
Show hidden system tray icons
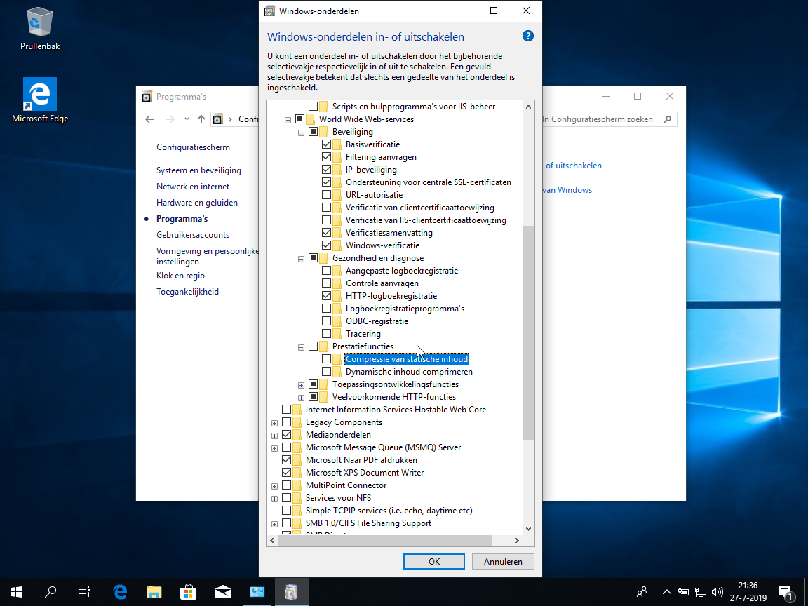(667, 592)
